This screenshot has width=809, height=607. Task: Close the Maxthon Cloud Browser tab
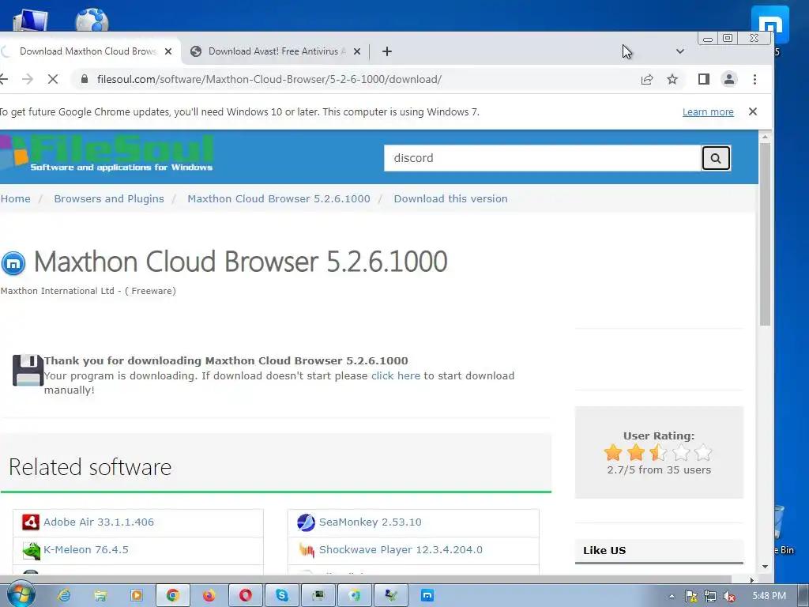tap(168, 51)
